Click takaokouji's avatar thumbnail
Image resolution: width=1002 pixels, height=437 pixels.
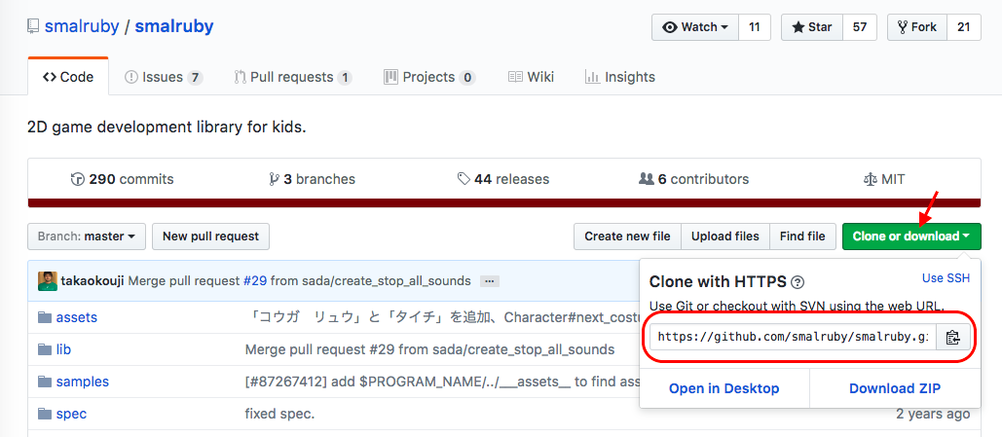(48, 281)
